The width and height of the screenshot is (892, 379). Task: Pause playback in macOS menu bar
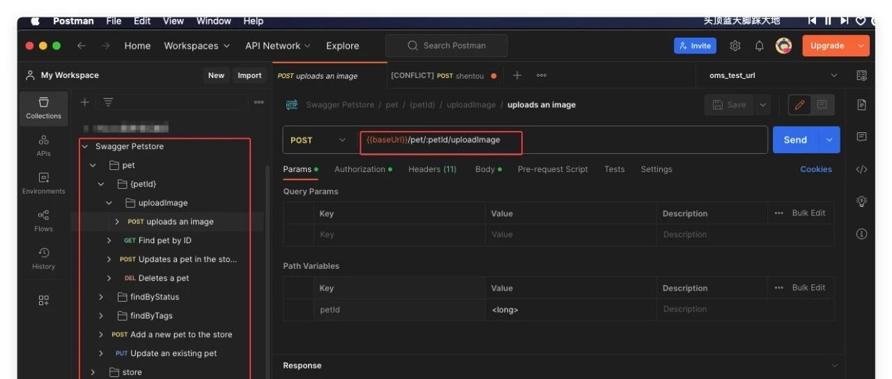tap(829, 22)
